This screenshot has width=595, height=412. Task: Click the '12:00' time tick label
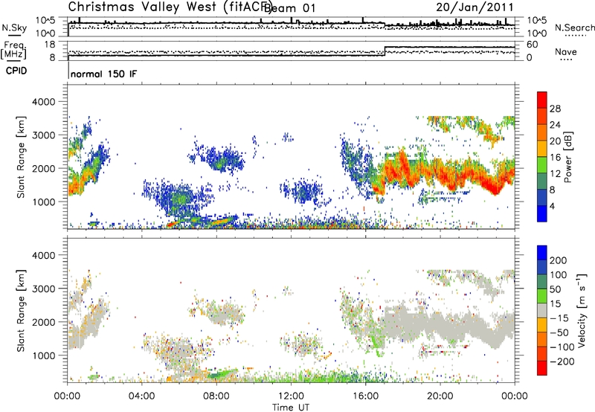coord(291,396)
